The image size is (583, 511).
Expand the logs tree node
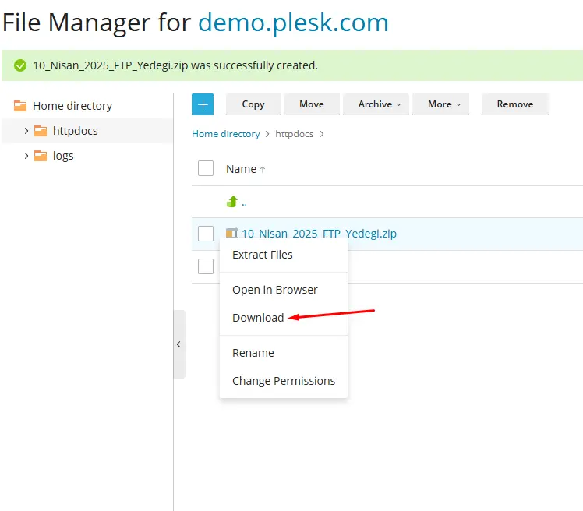[x=26, y=156]
